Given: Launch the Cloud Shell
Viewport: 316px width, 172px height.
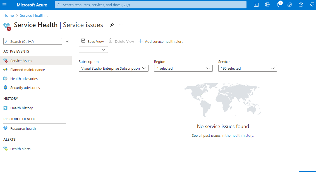Looking at the screenshot, I should (x=256, y=4).
